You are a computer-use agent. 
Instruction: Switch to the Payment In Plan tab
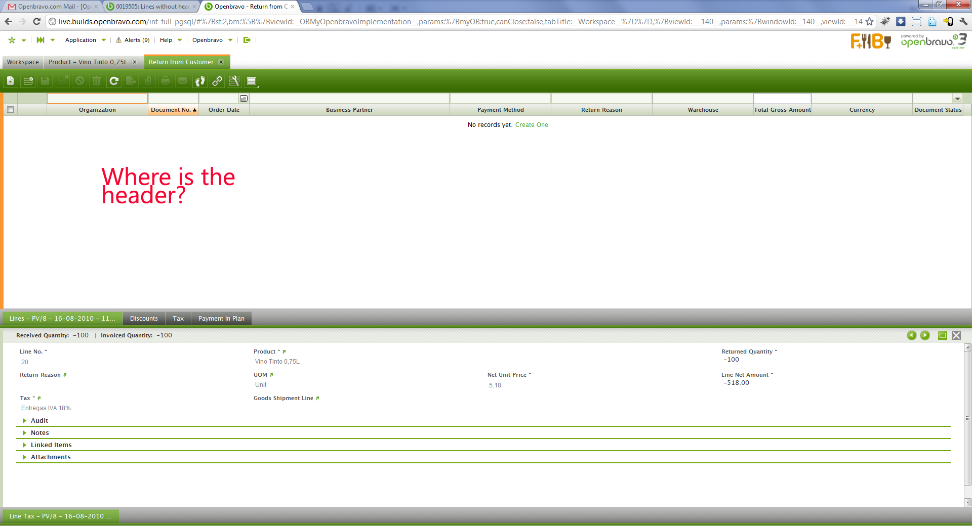click(x=221, y=319)
